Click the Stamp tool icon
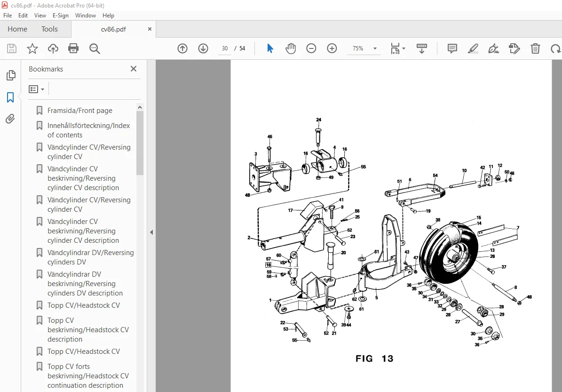Image resolution: width=562 pixels, height=392 pixels. pyautogui.click(x=515, y=48)
